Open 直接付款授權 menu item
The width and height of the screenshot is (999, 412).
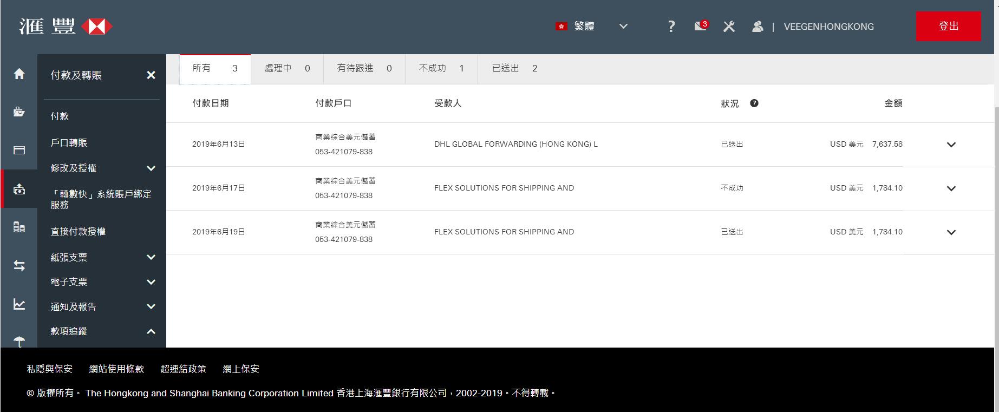tap(78, 231)
